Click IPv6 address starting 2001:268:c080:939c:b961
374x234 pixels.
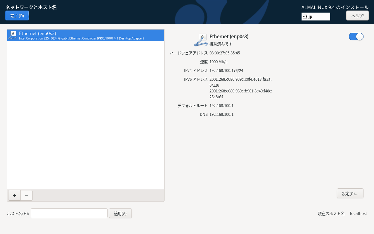coord(241,94)
